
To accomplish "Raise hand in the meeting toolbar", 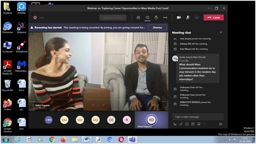I will pos(156,18).
